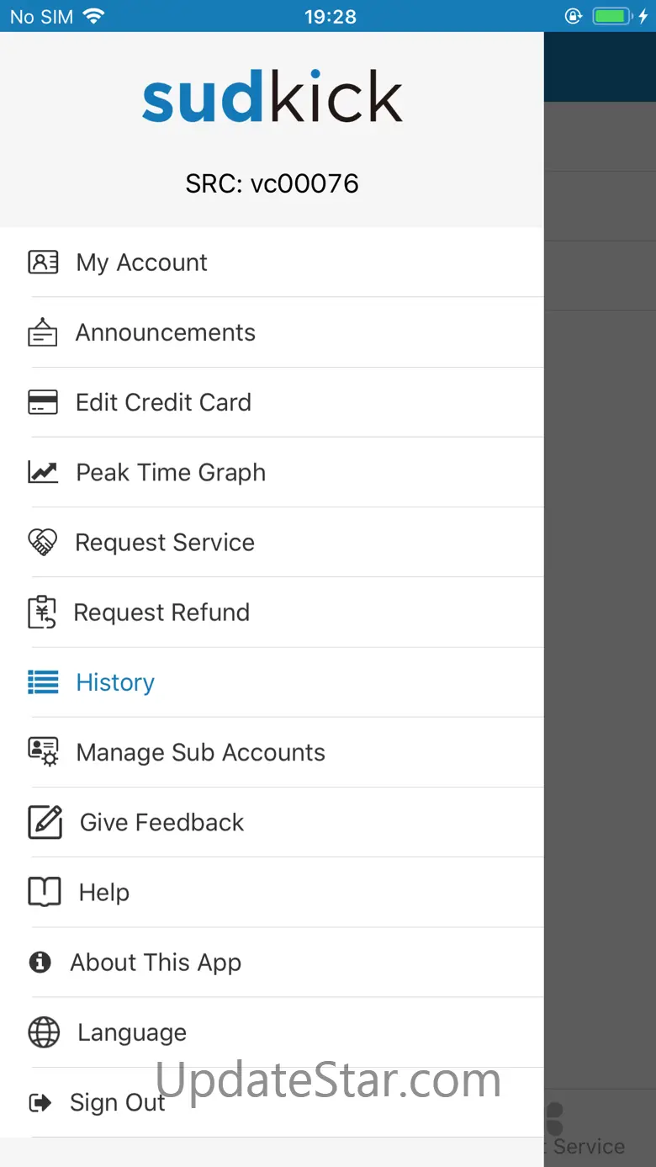Select Request Refund from side menu
The width and height of the screenshot is (656, 1167).
click(x=161, y=613)
